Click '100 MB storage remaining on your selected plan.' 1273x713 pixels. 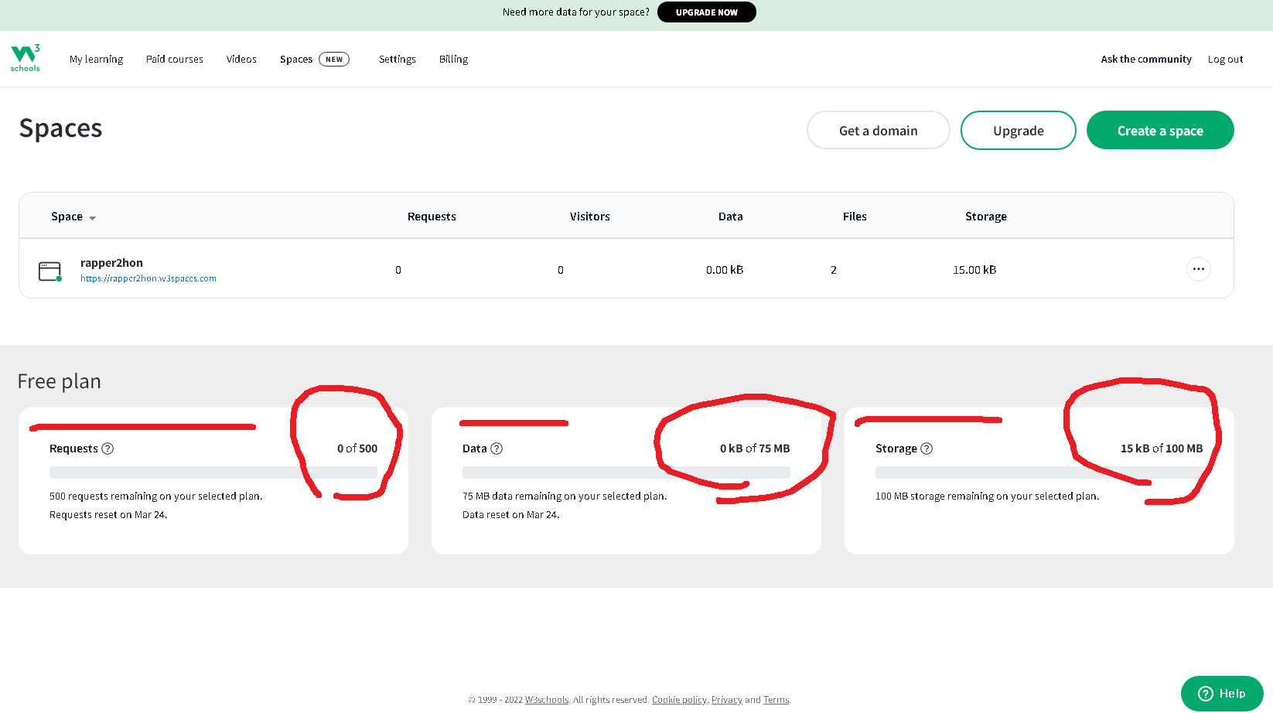[x=987, y=496]
